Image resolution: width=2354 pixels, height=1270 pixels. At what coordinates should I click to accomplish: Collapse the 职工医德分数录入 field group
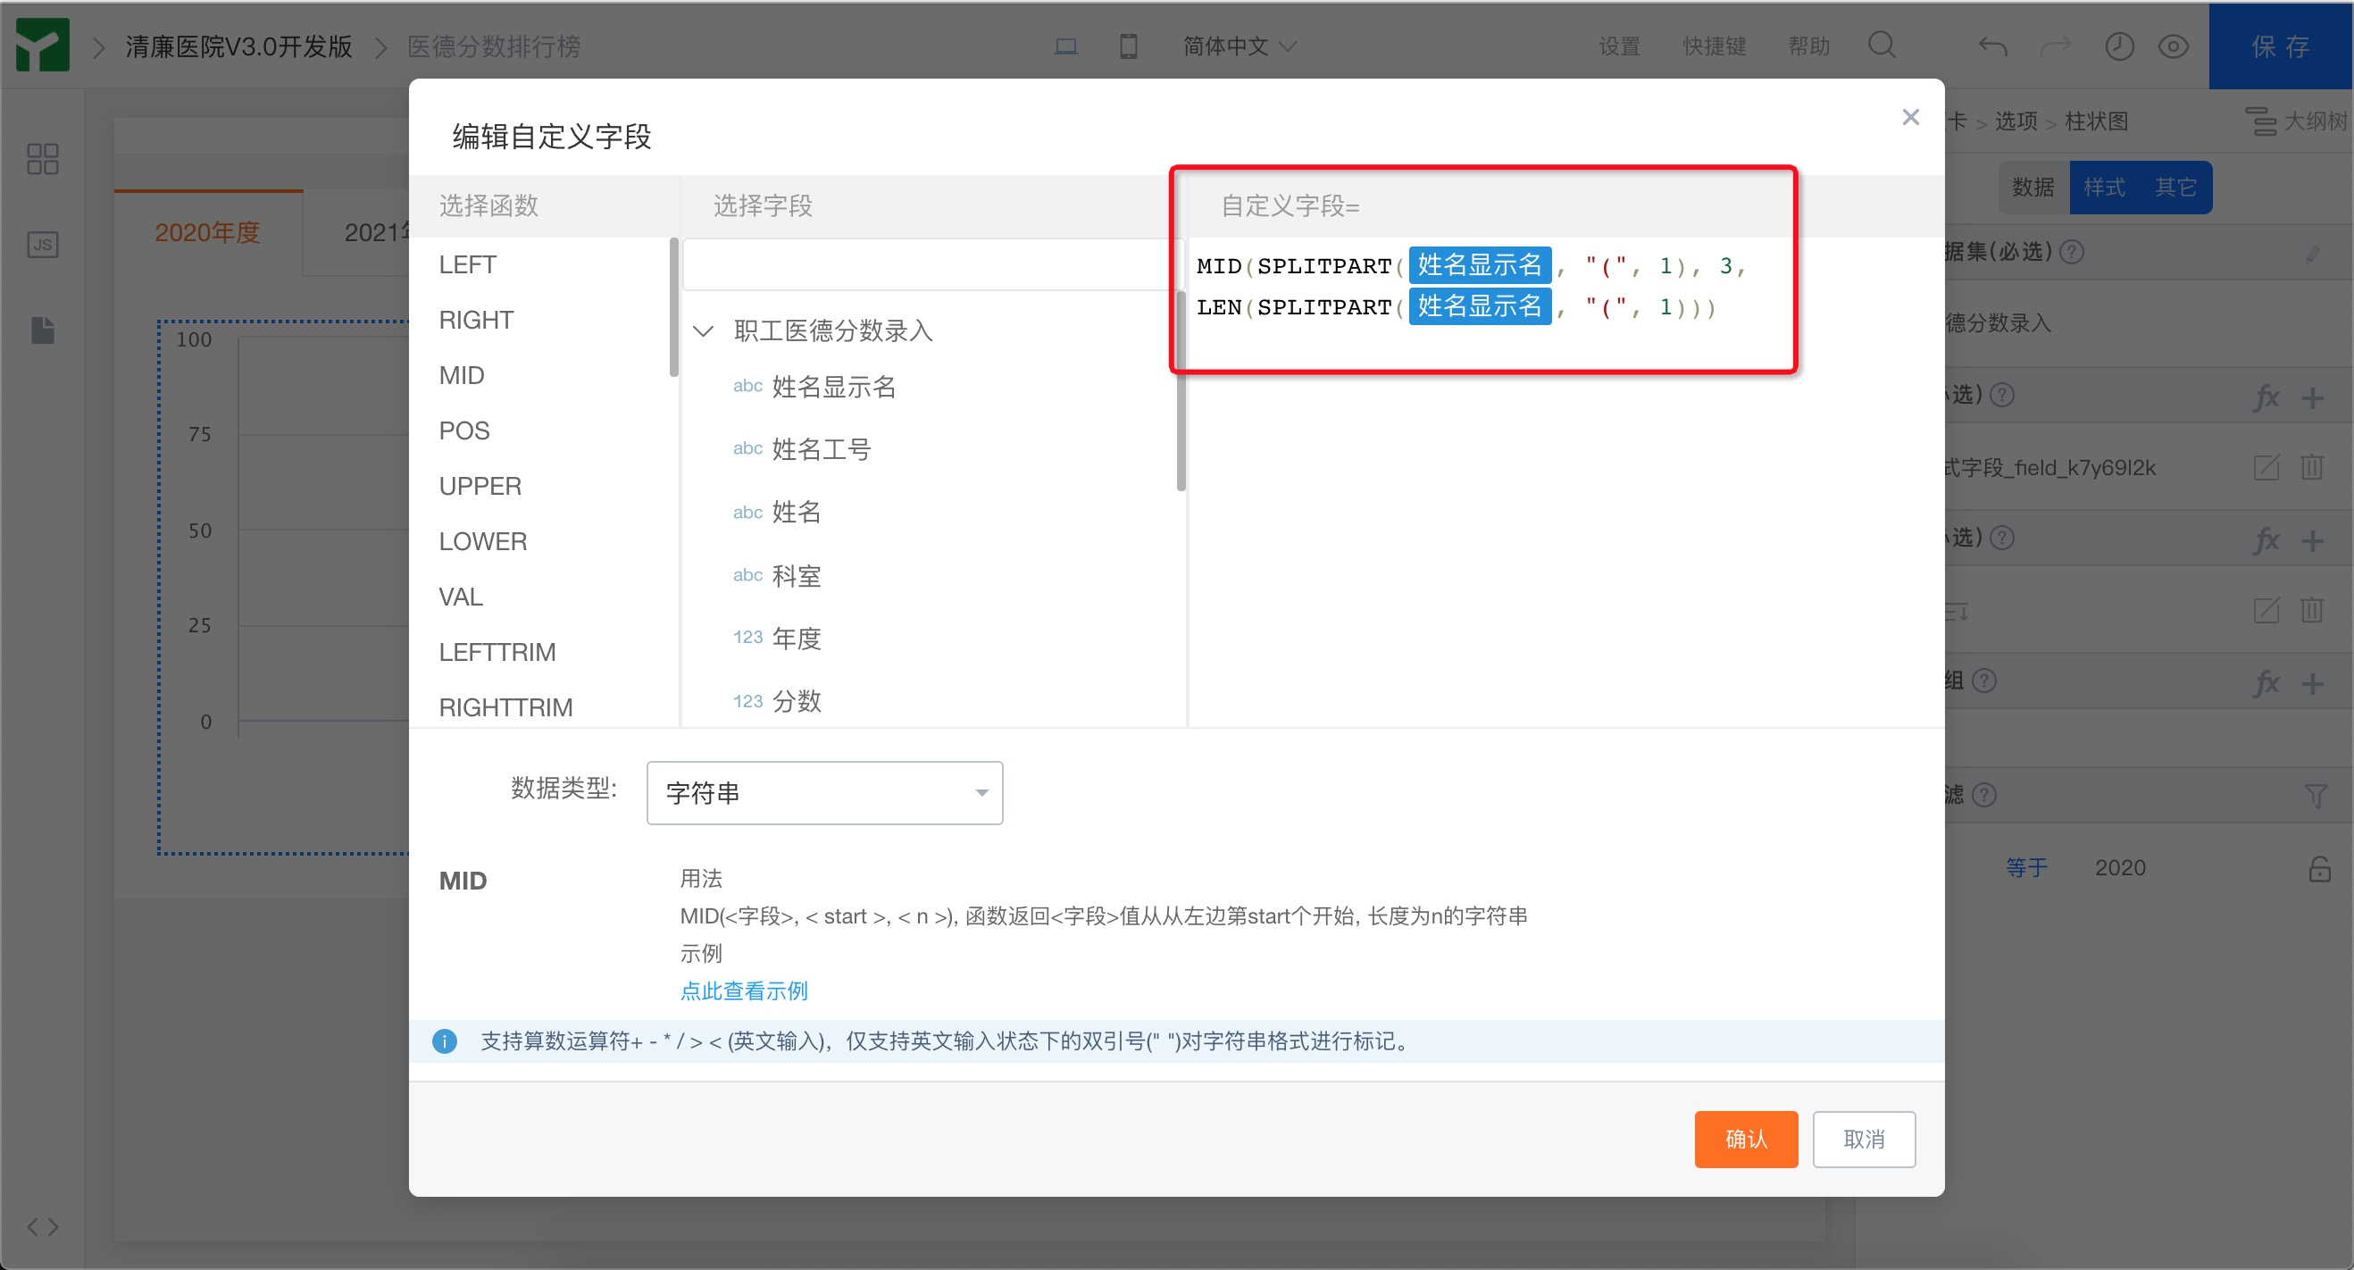[x=703, y=330]
